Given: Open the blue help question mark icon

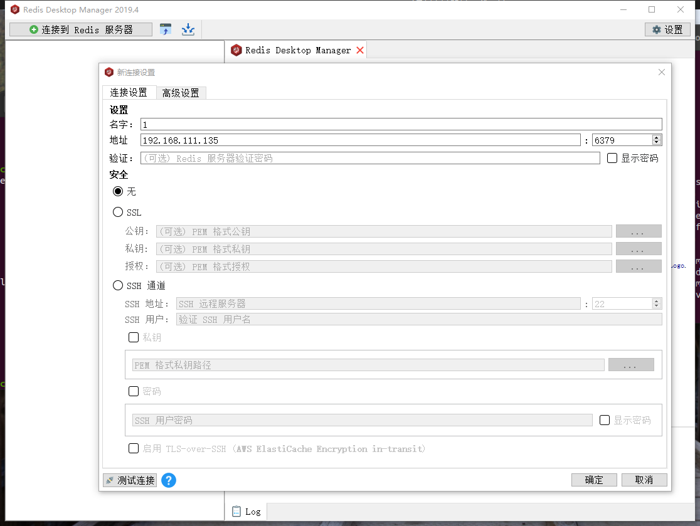Looking at the screenshot, I should 168,480.
